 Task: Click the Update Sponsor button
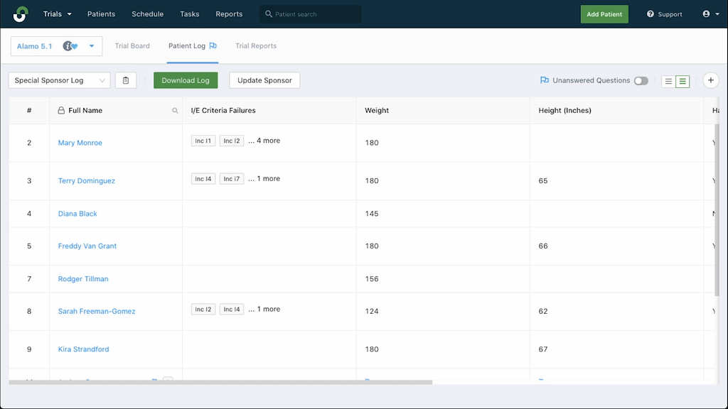point(264,80)
